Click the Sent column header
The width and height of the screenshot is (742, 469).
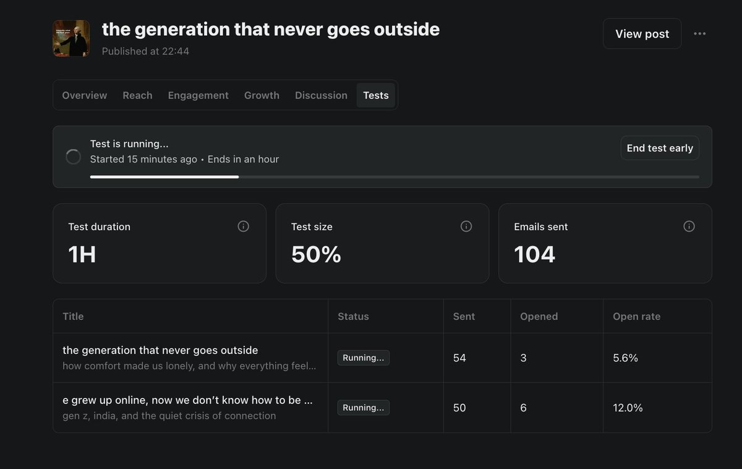point(464,316)
